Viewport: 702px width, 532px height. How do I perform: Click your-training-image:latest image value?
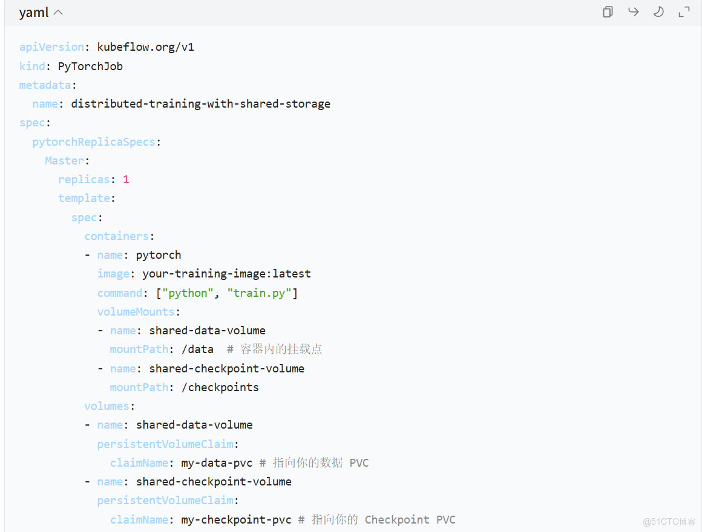pyautogui.click(x=226, y=274)
